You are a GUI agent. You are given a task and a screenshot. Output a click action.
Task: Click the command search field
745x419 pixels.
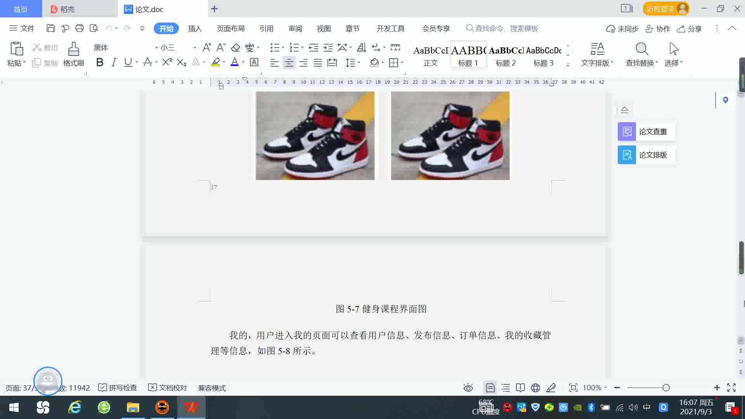(x=502, y=28)
